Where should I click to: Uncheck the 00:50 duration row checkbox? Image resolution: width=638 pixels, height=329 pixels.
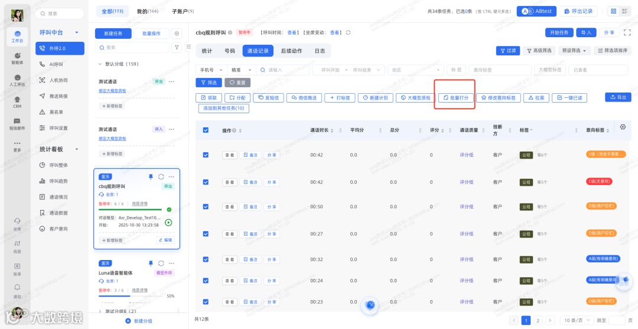(206, 207)
